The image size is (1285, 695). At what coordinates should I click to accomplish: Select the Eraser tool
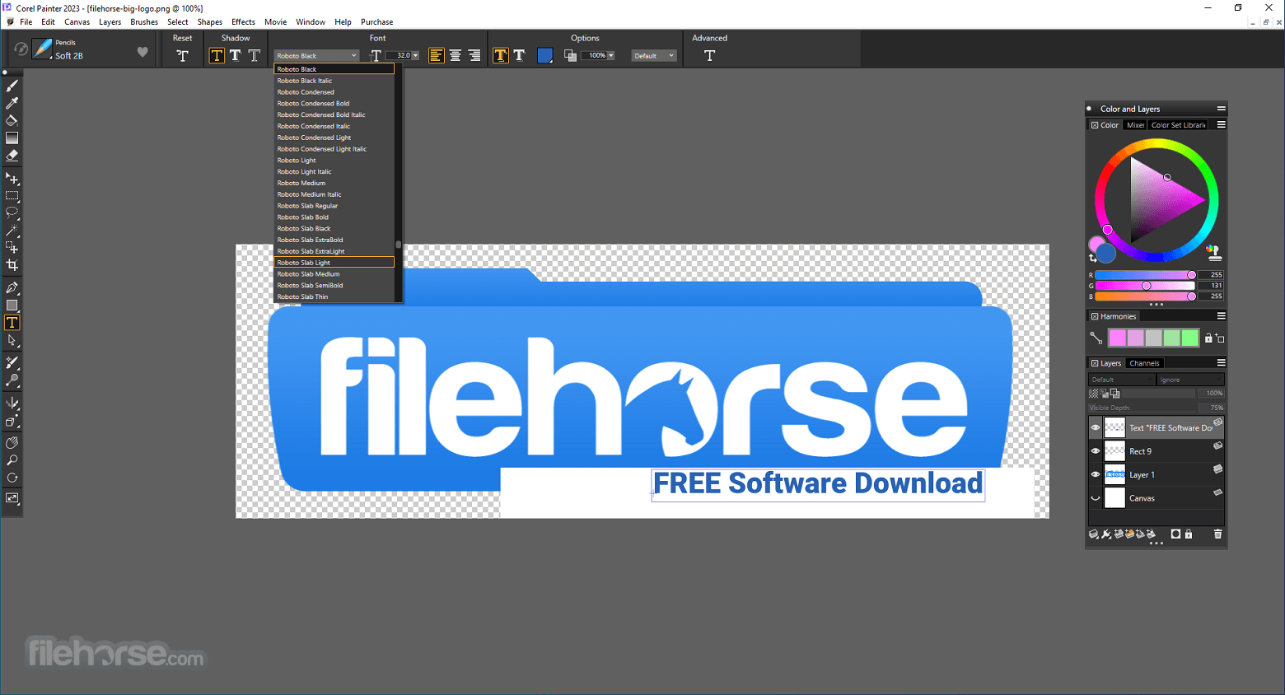tap(12, 155)
